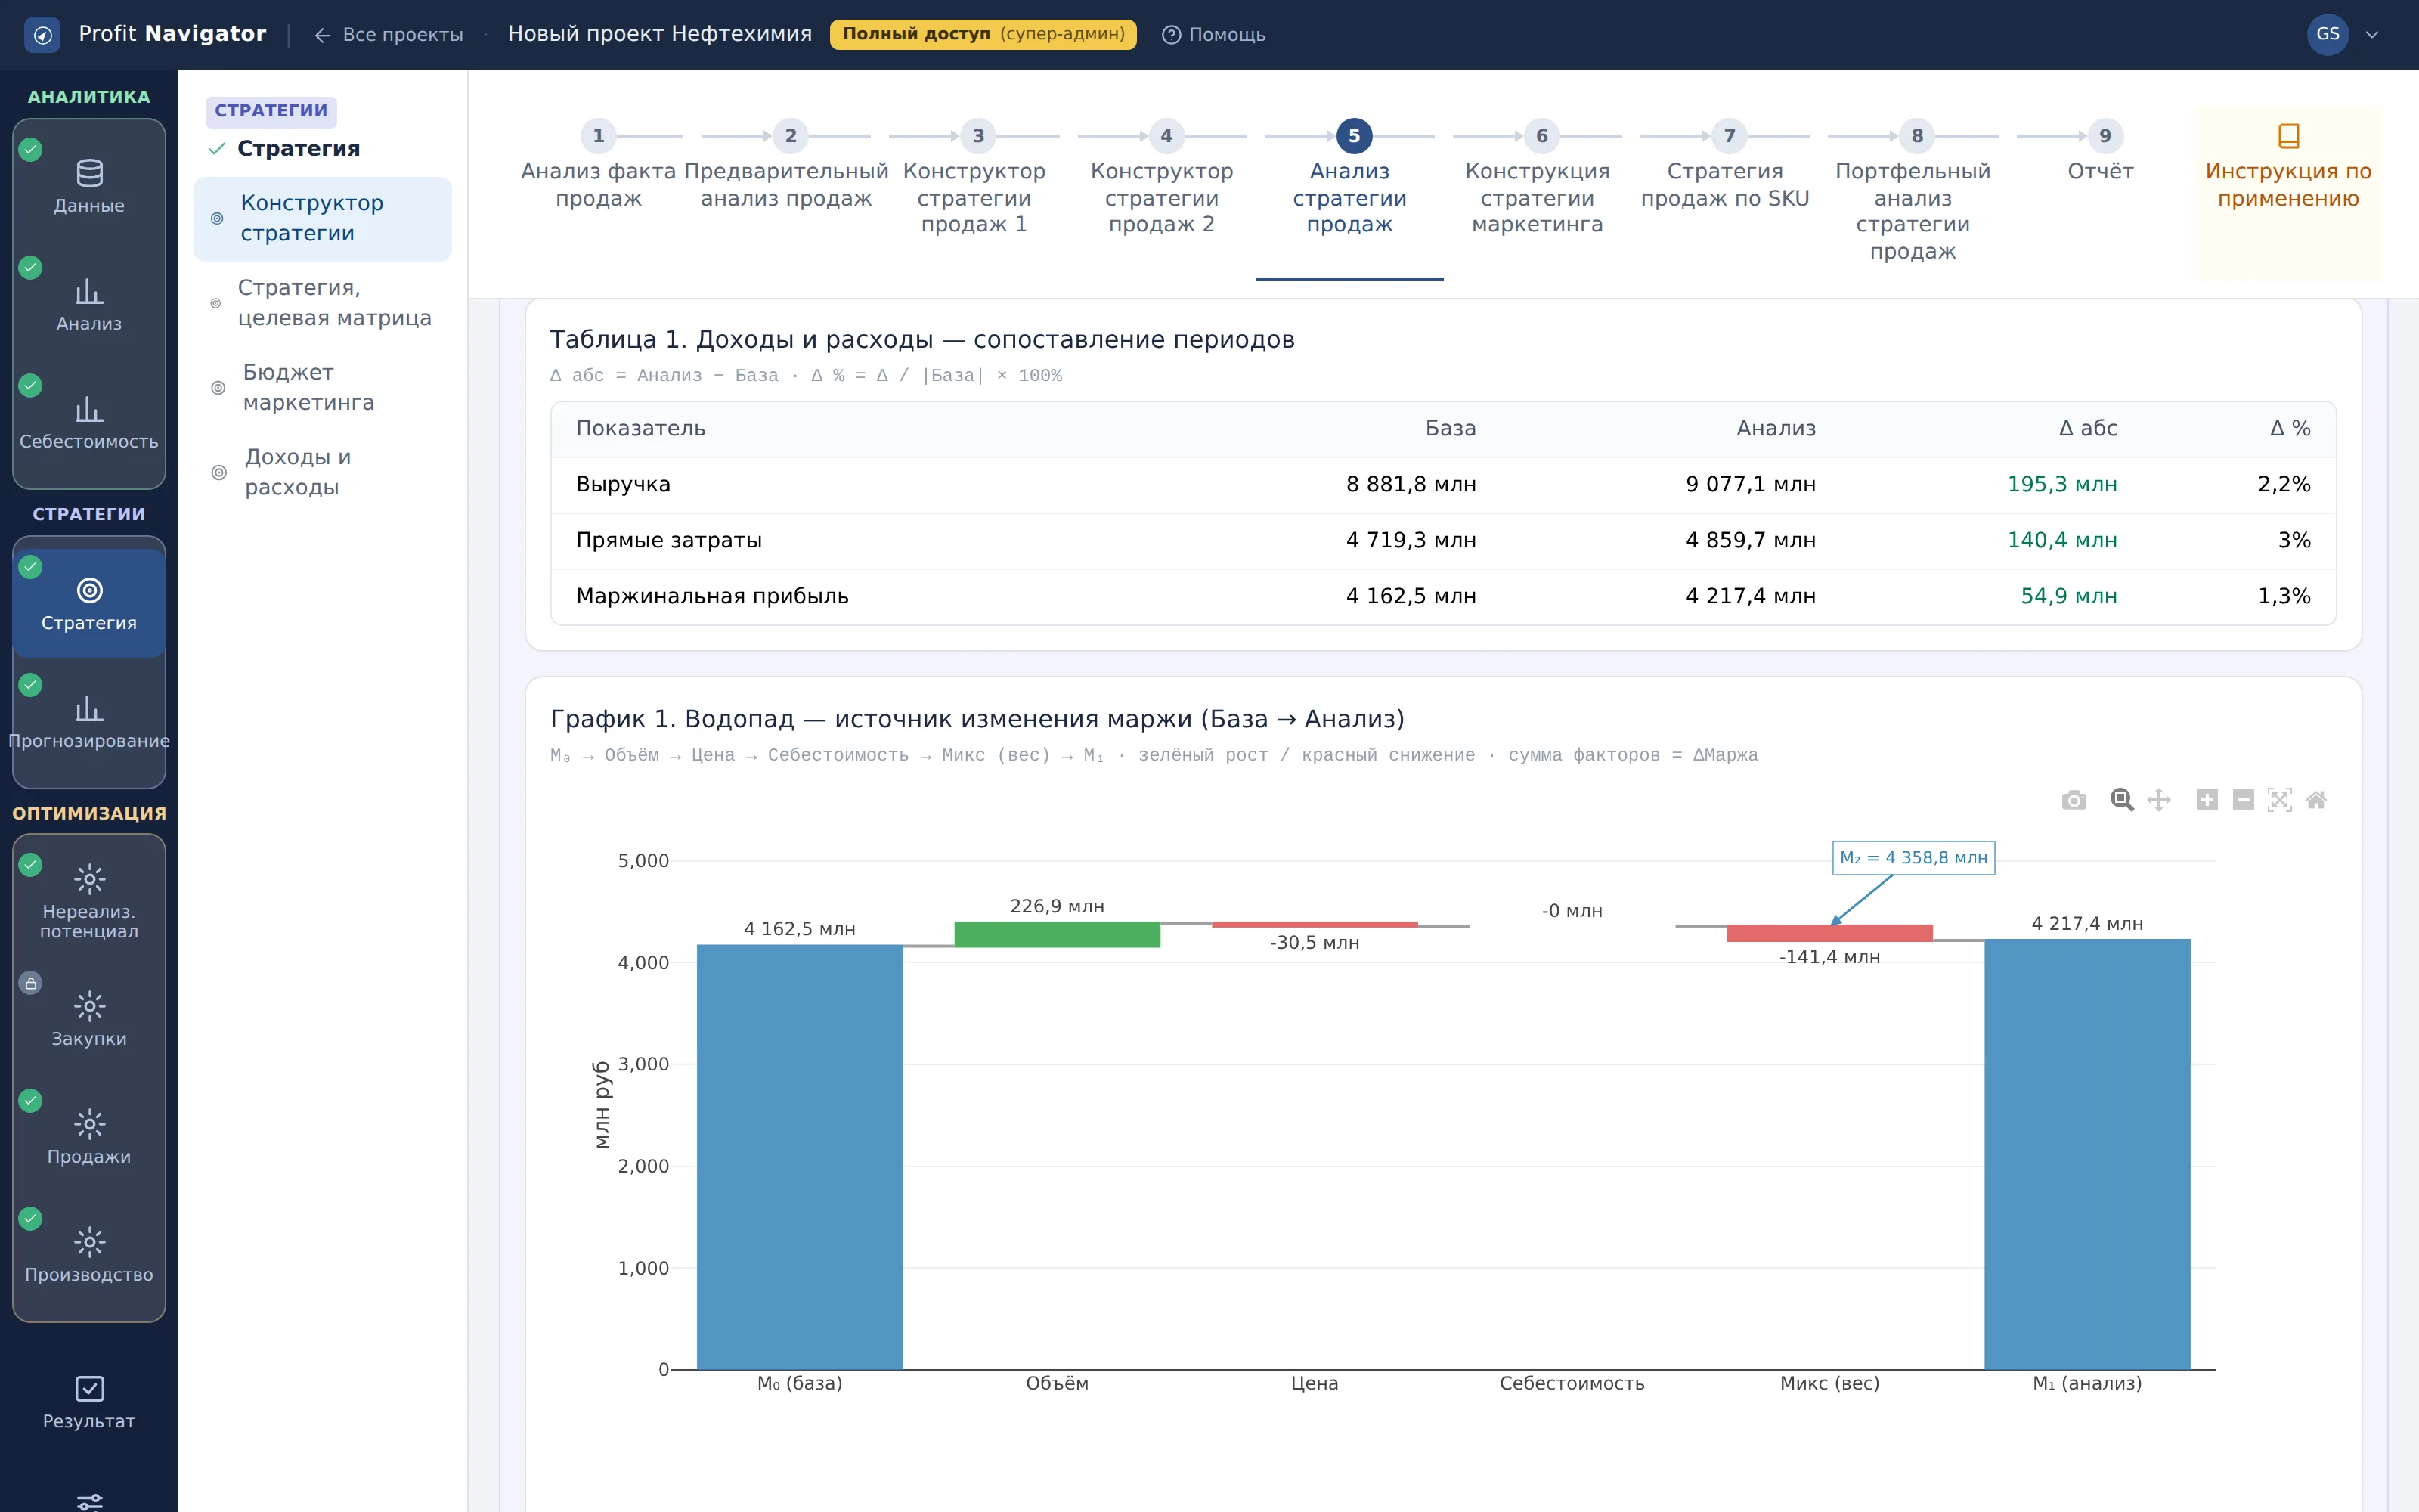Reset chart axes with home icon
This screenshot has height=1512, width=2419.
tap(2316, 800)
